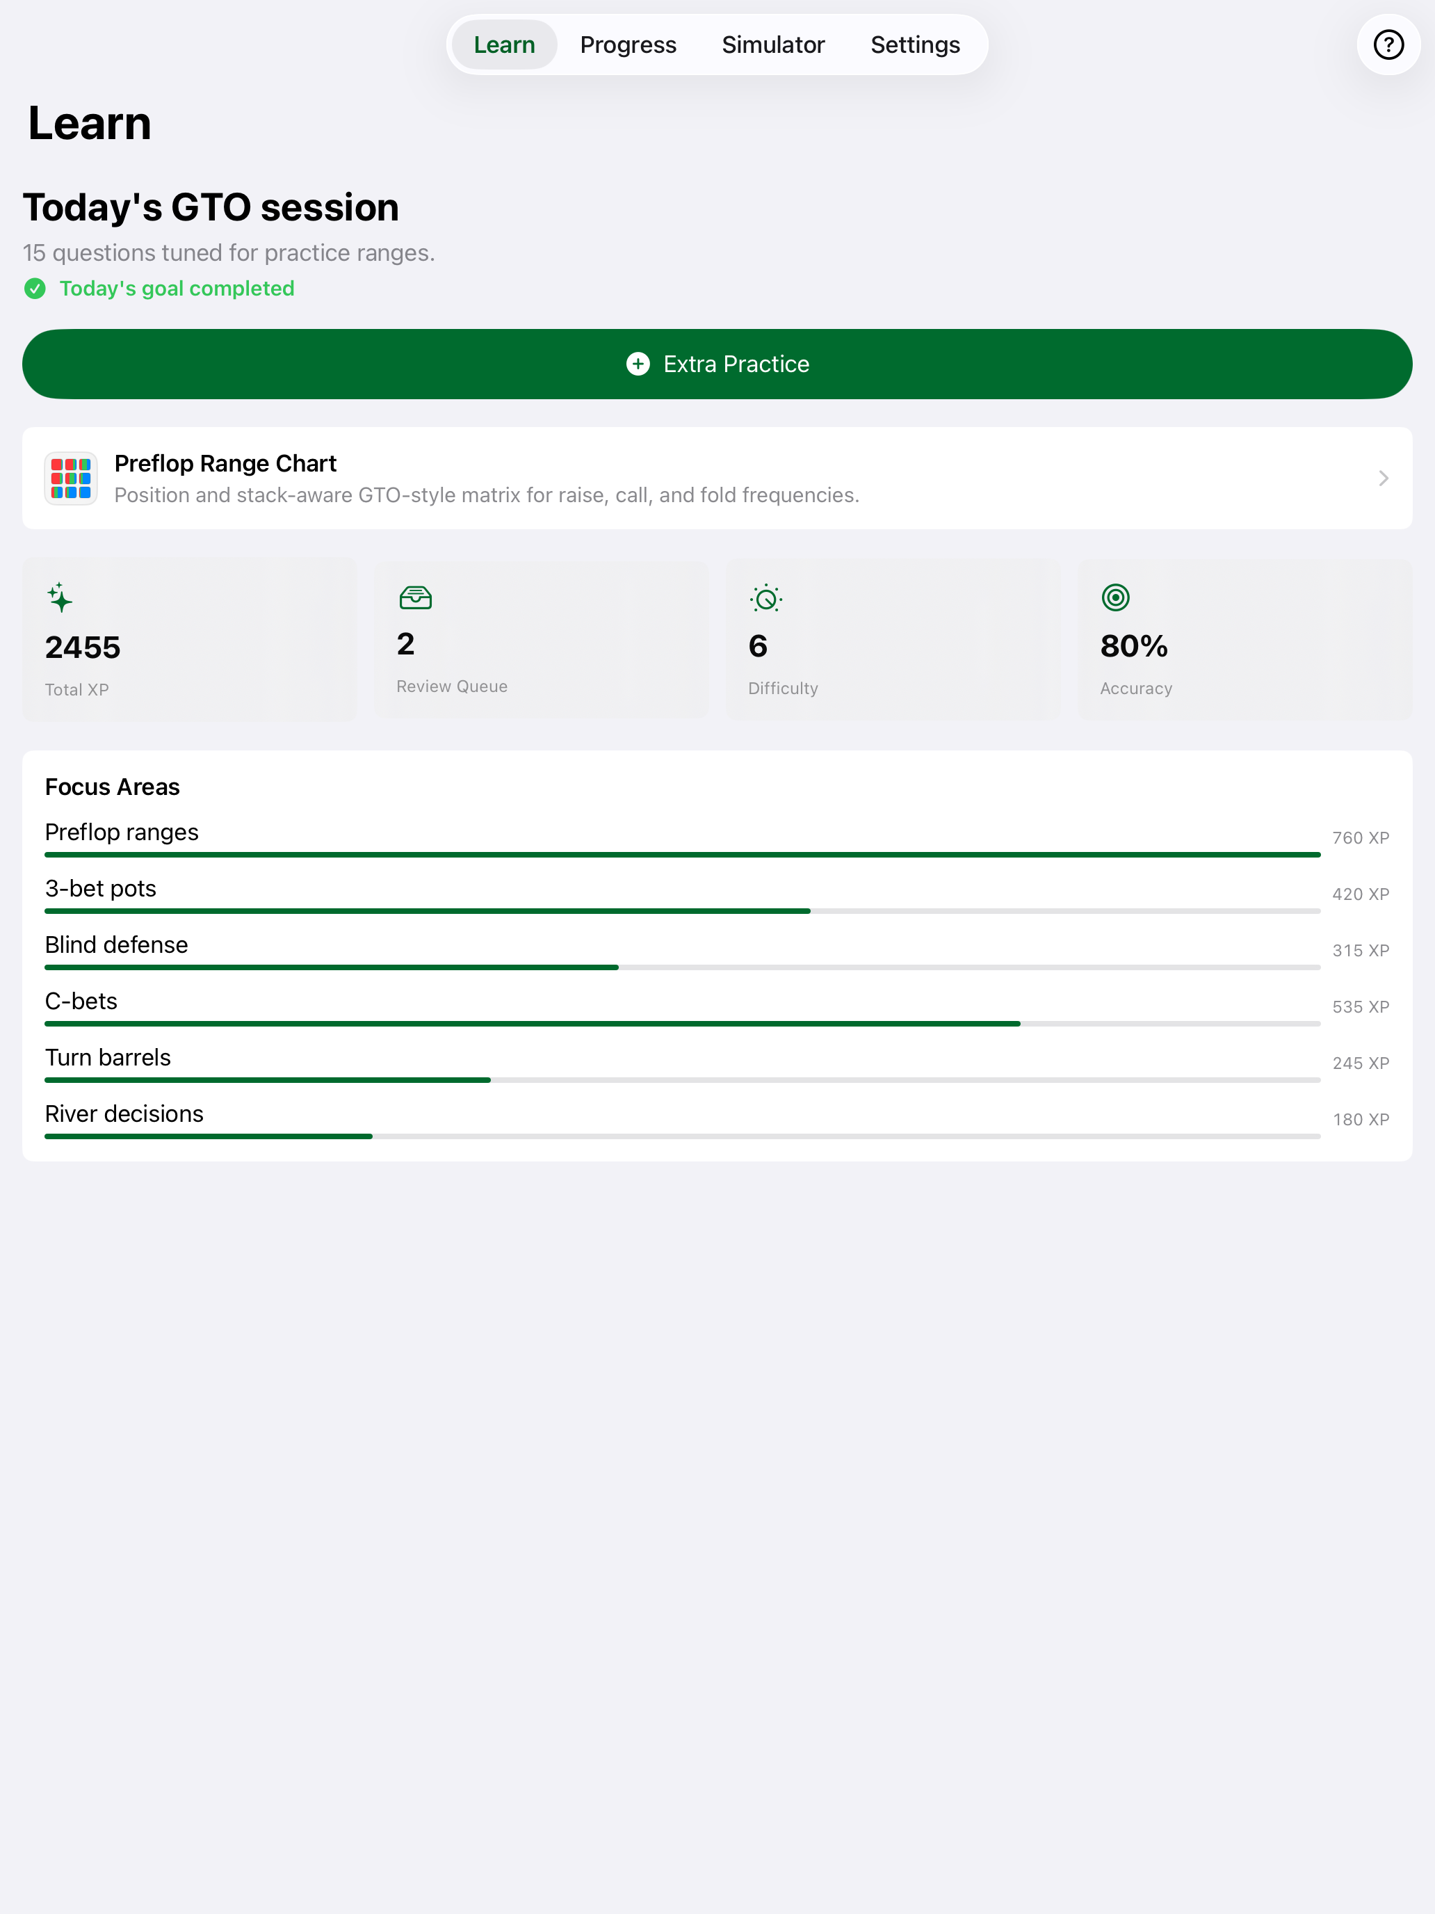The height and width of the screenshot is (1914, 1435).
Task: Select the 'River decisions' label
Action: (x=124, y=1113)
